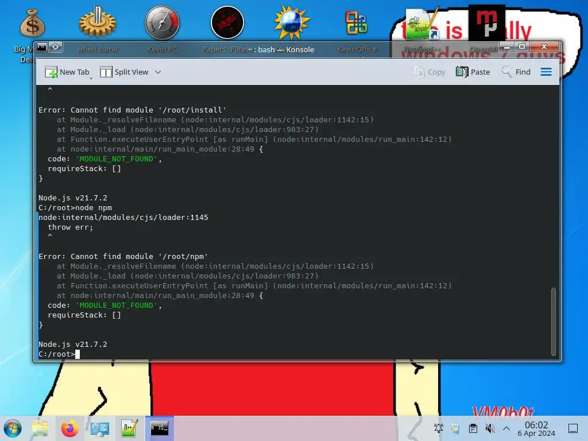
Task: Click the Copy toolbar button
Action: (429, 72)
